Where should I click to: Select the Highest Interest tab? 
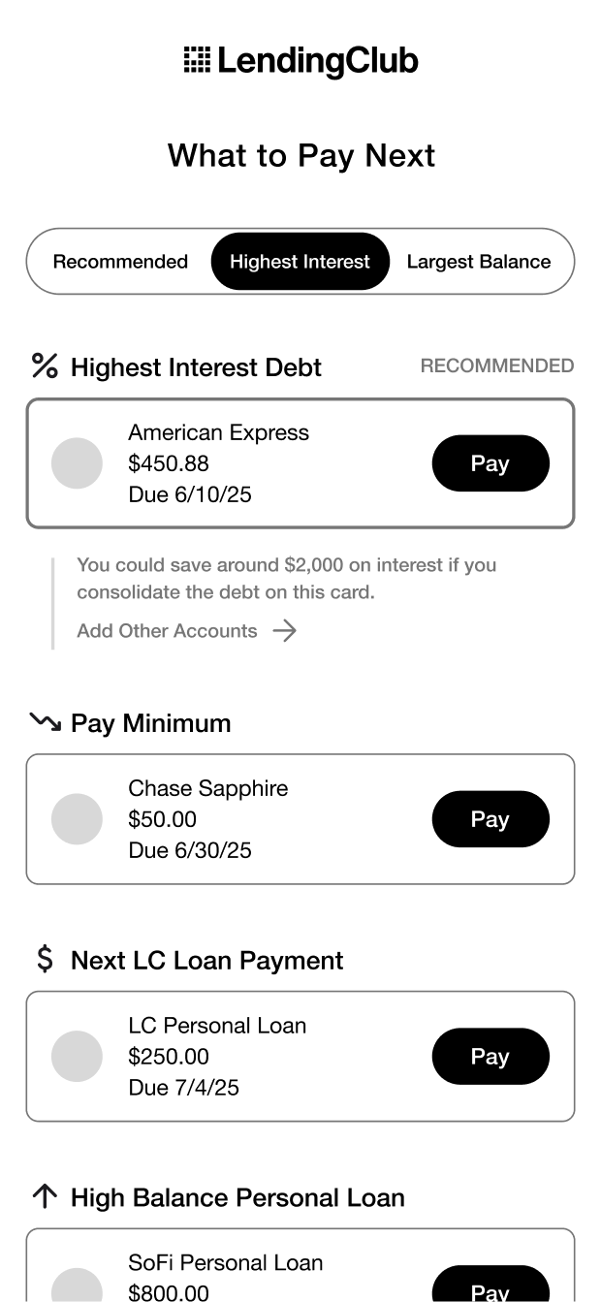pyautogui.click(x=300, y=262)
